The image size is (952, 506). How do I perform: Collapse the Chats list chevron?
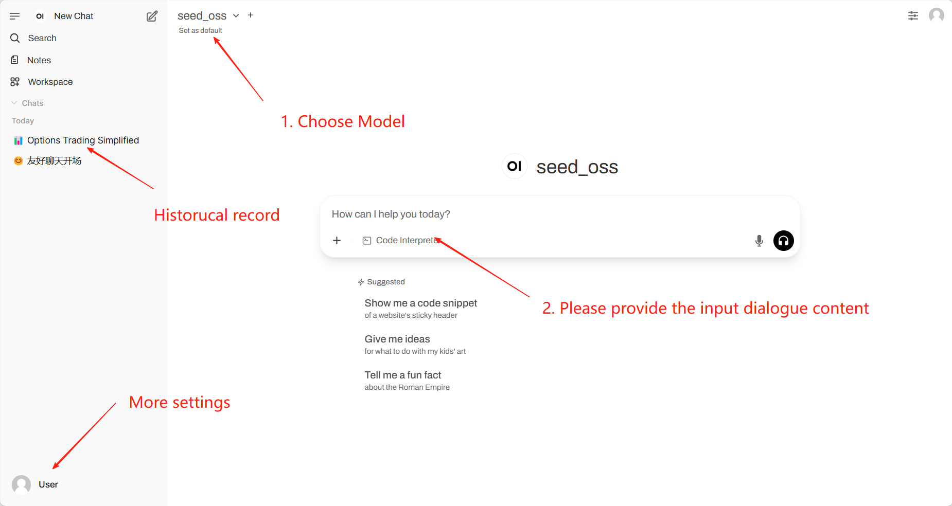[x=14, y=103]
